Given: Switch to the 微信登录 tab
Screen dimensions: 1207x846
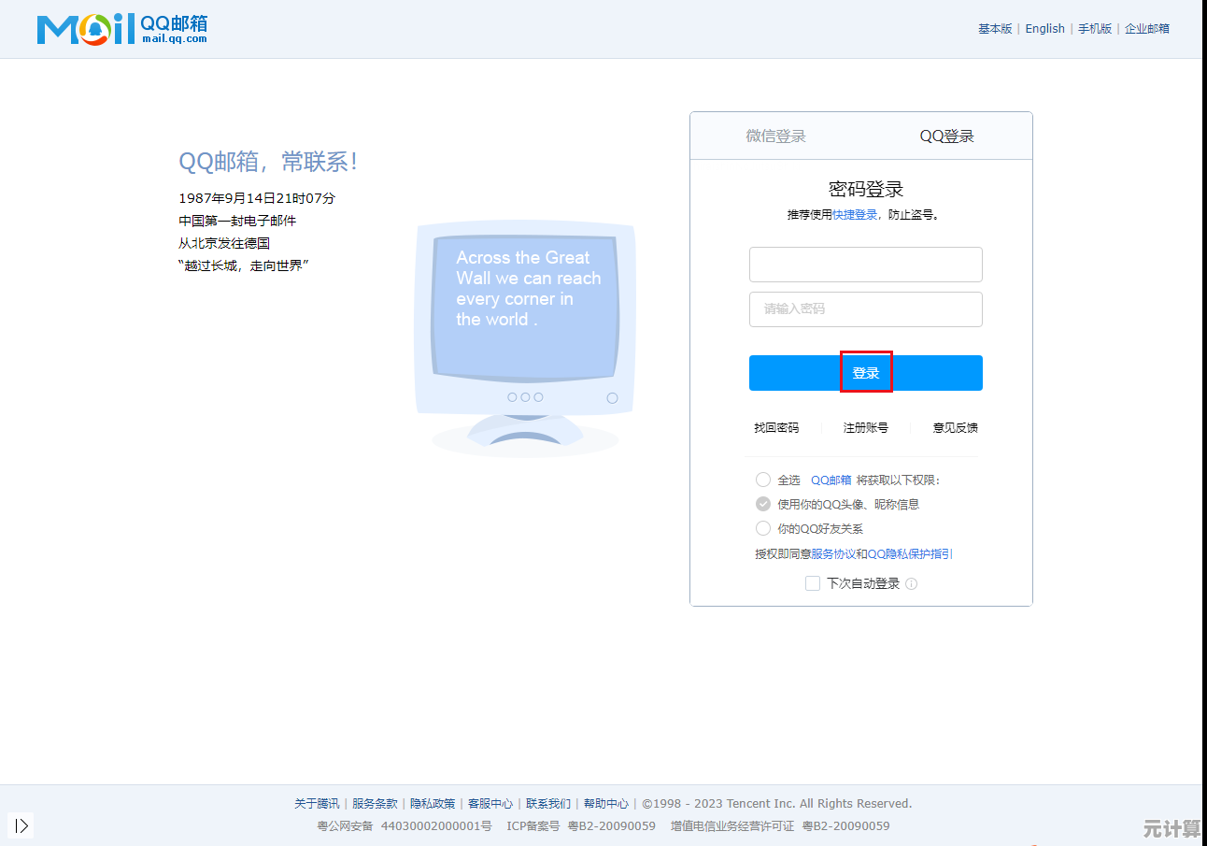Looking at the screenshot, I should click(x=775, y=136).
